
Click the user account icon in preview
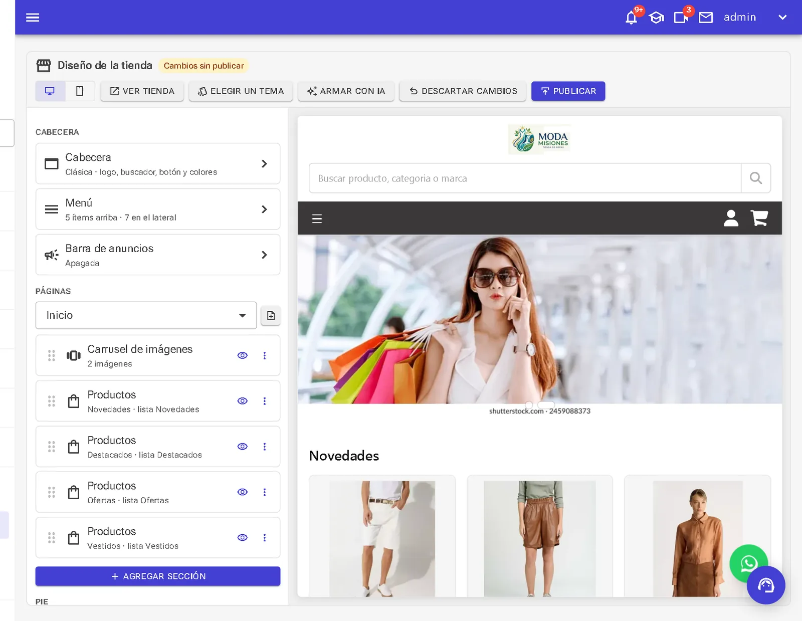pyautogui.click(x=731, y=218)
